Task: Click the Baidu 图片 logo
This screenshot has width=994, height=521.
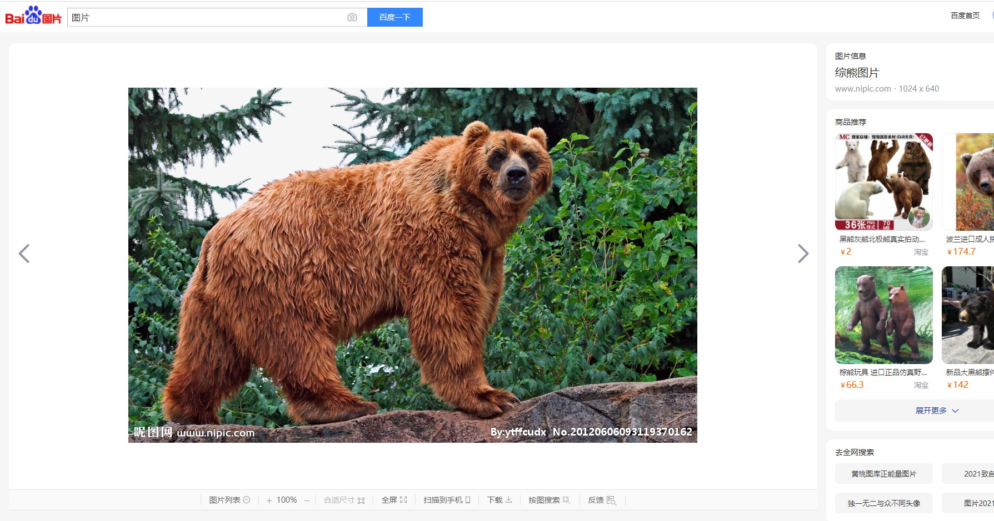Action: tap(33, 16)
